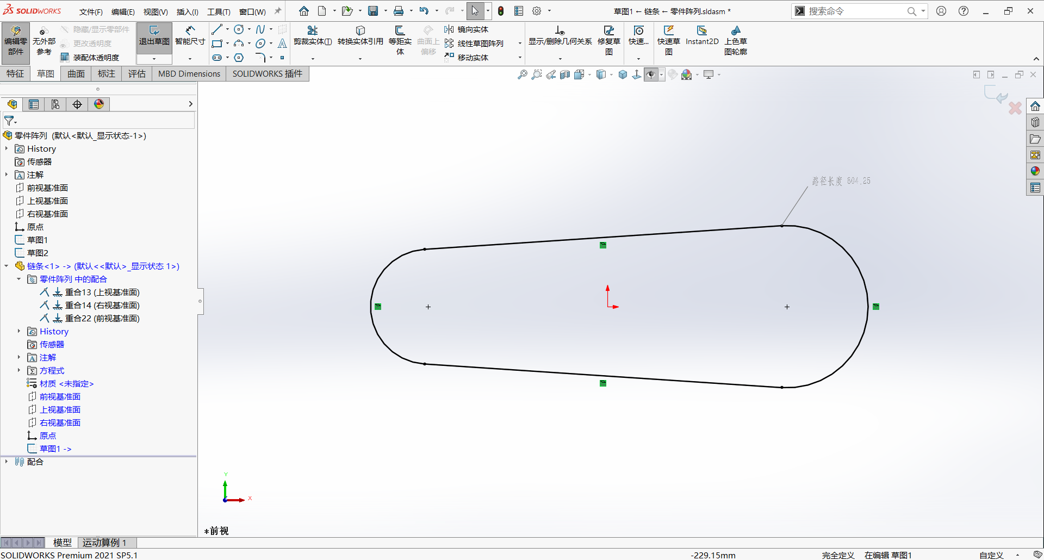This screenshot has width=1044, height=560.
Task: Switch to the 特征 tab
Action: click(x=15, y=74)
